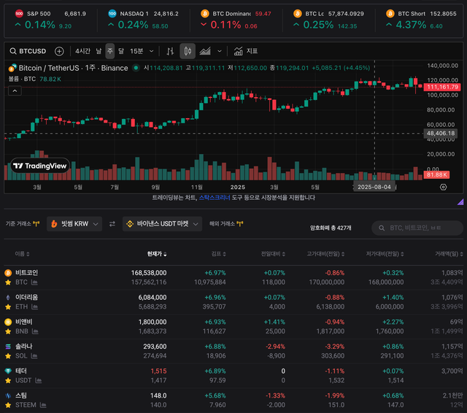This screenshot has height=413, width=467.
Task: Select the 달 (month) timeframe
Action: [121, 51]
